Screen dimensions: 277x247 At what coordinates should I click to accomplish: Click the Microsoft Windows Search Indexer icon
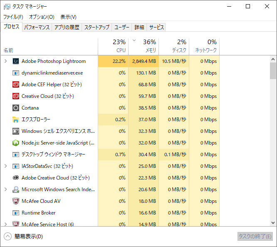pos(16,190)
